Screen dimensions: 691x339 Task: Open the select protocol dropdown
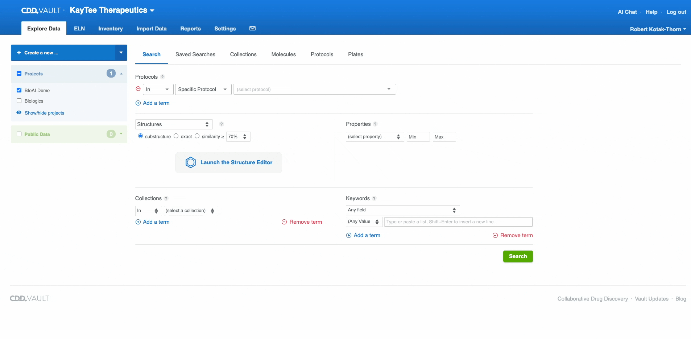click(314, 89)
